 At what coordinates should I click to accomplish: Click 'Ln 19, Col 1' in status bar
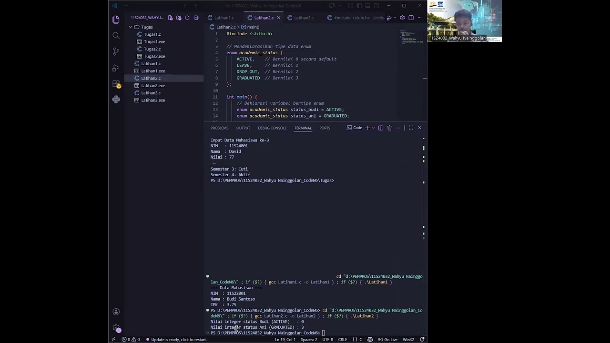tap(285, 340)
